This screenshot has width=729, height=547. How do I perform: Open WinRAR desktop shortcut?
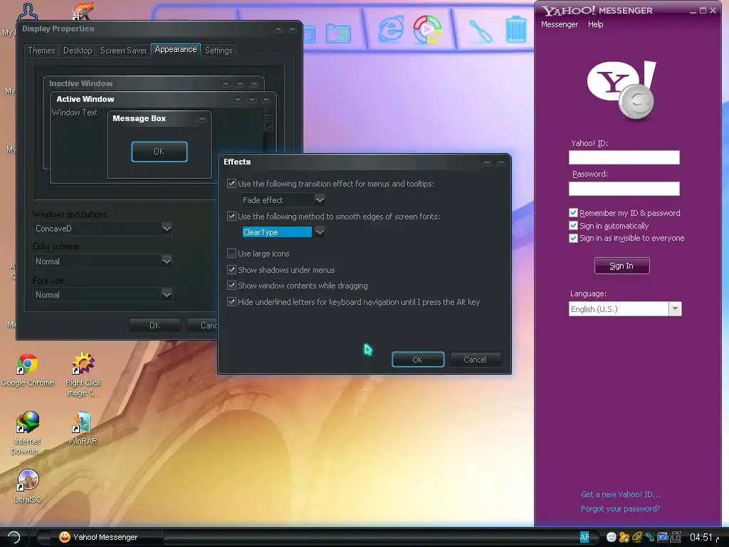tap(83, 428)
